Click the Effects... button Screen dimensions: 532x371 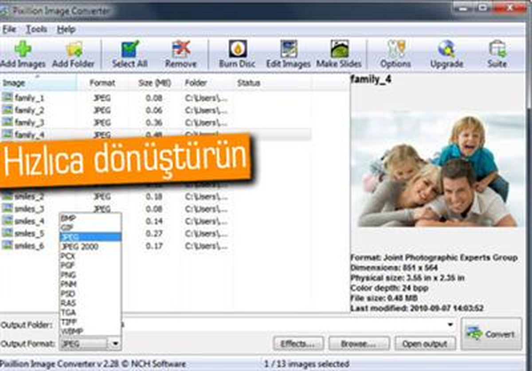pos(299,344)
